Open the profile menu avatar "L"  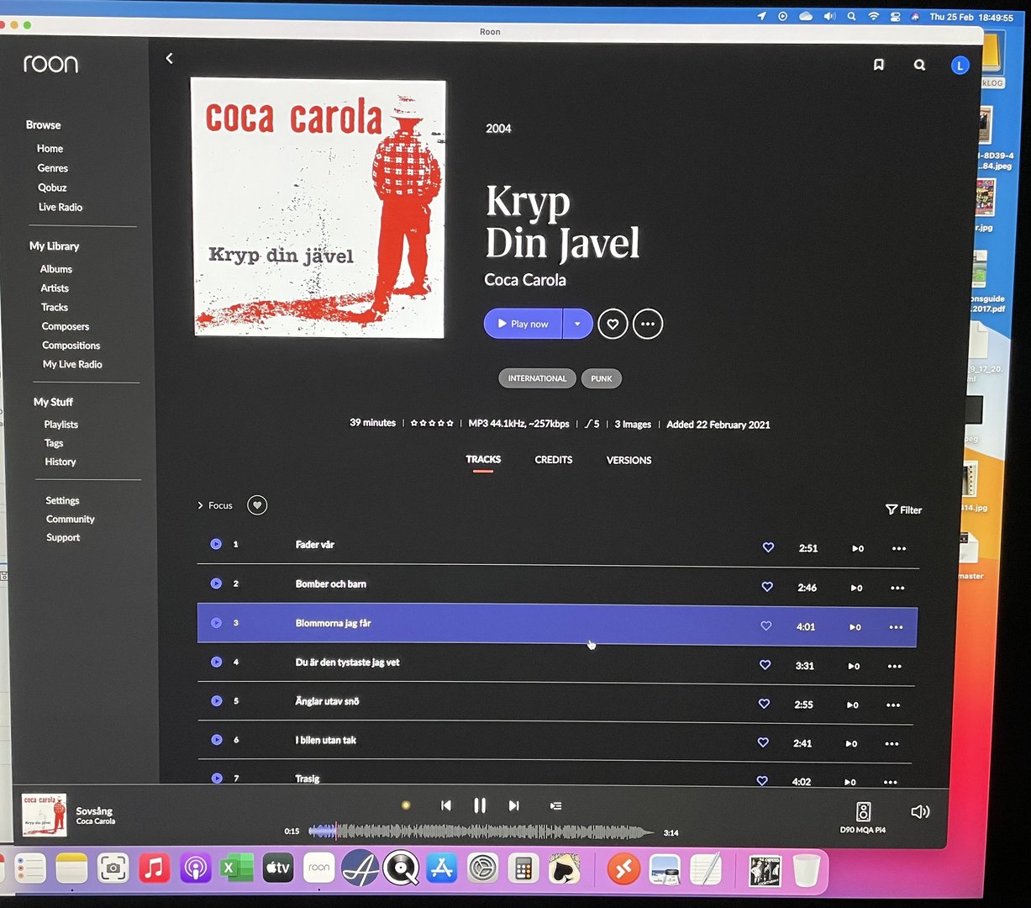pyautogui.click(x=960, y=66)
